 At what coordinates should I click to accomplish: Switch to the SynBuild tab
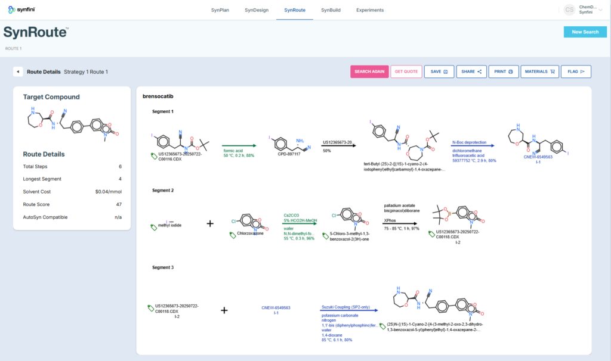[x=331, y=10]
